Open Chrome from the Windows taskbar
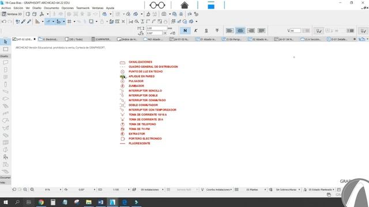The width and height of the screenshot is (369, 207). (x=41, y=202)
